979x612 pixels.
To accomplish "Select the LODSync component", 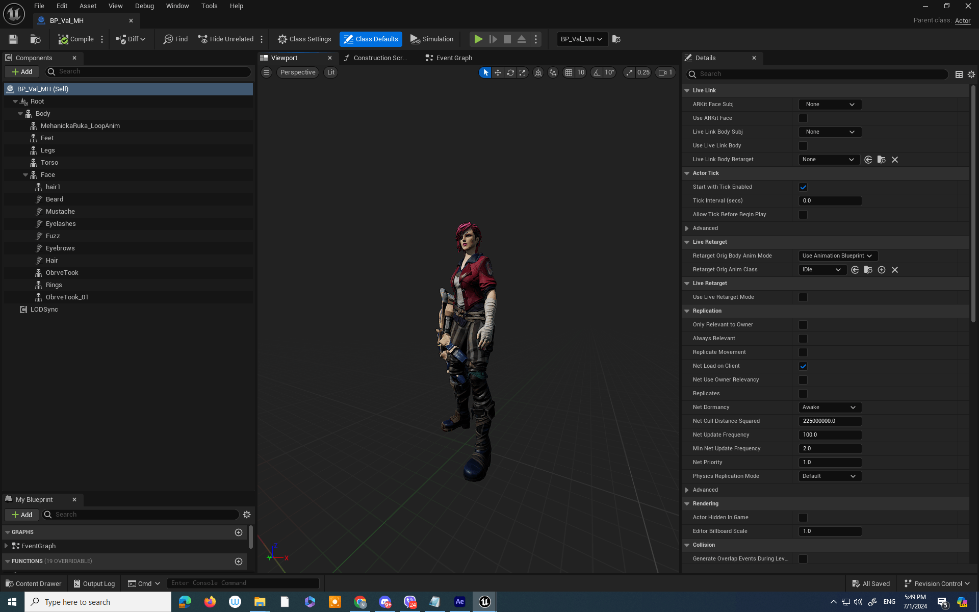I will pyautogui.click(x=44, y=310).
